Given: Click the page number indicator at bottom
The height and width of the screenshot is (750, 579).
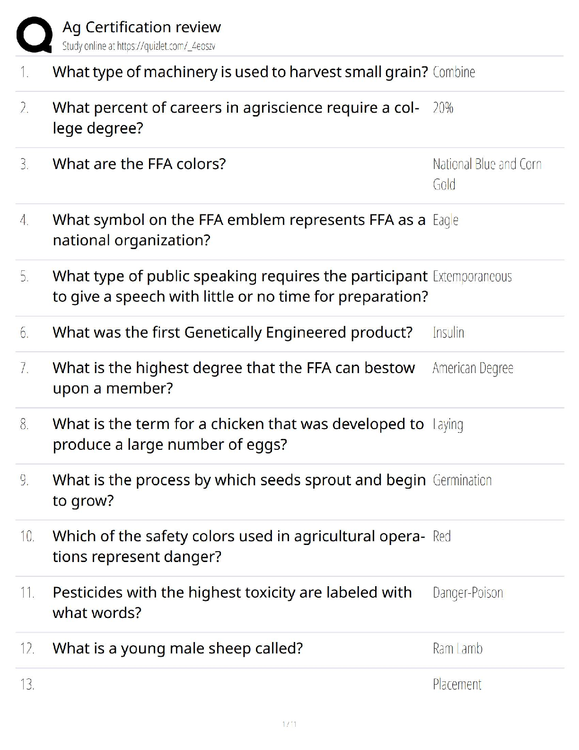Looking at the screenshot, I should 289,724.
